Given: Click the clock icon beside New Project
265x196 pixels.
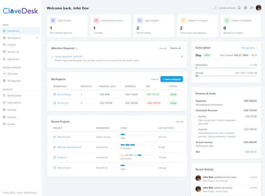Looking at the screenshot, I should 55,137.
